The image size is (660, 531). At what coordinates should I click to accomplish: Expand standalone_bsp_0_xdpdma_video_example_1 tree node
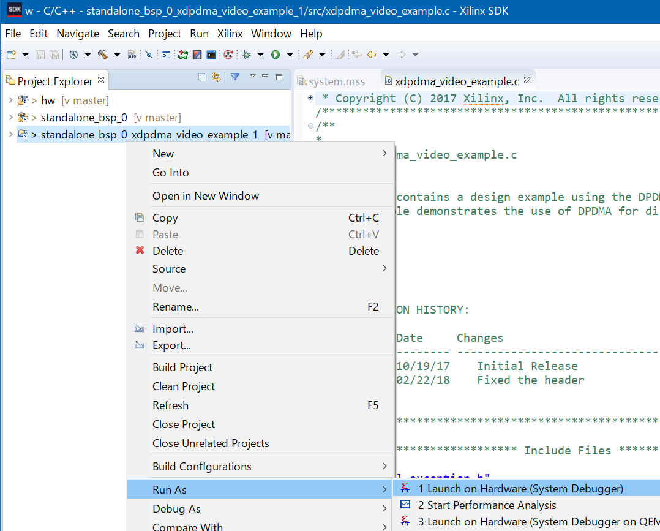pyautogui.click(x=10, y=134)
